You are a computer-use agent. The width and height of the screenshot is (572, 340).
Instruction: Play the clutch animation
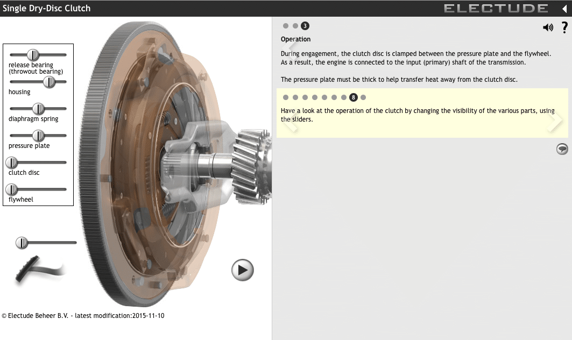pos(242,270)
